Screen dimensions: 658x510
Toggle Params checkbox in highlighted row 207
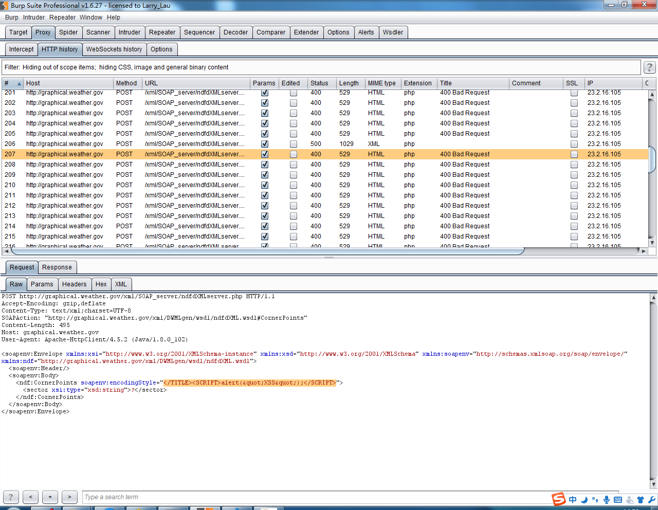coord(265,154)
